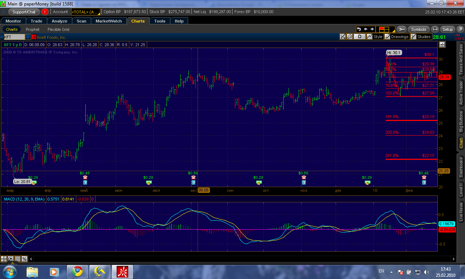Switch to the Monitor tab
The width and height of the screenshot is (465, 279).
click(13, 21)
